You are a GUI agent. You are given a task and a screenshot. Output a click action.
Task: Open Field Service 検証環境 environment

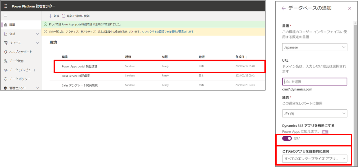(x=76, y=76)
